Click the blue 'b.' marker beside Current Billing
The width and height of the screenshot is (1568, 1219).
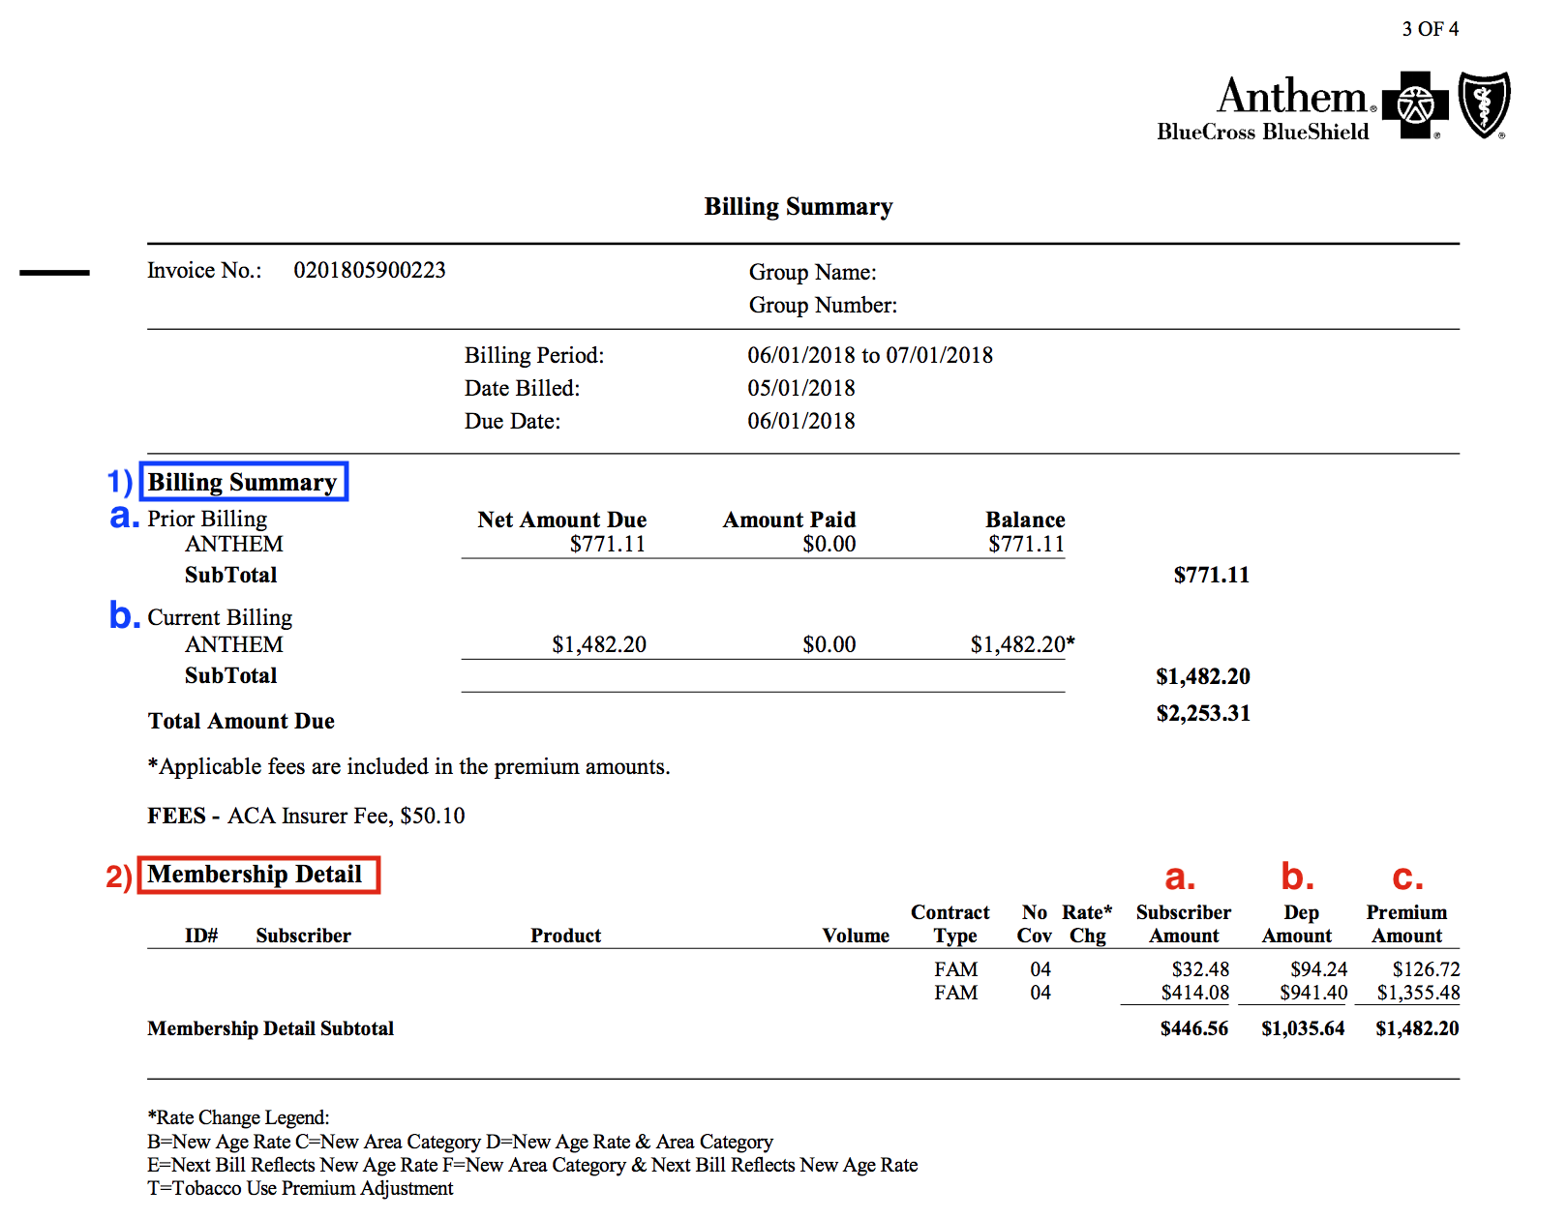point(124,615)
